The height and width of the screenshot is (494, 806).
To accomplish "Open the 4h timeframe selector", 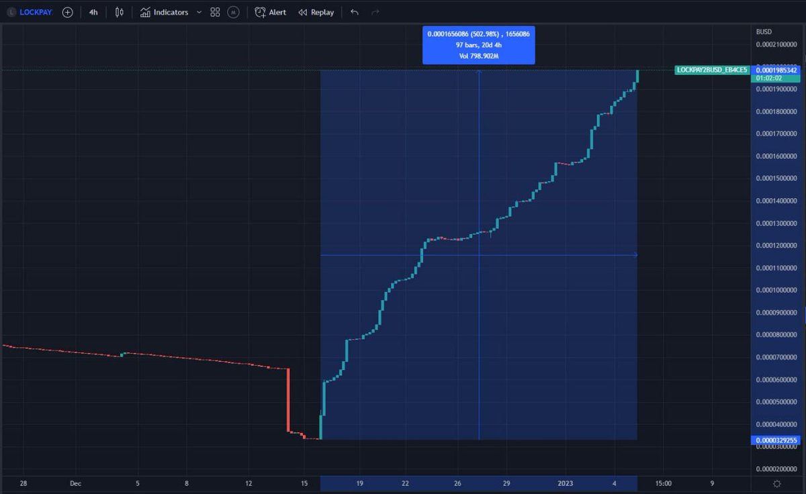I will [93, 12].
